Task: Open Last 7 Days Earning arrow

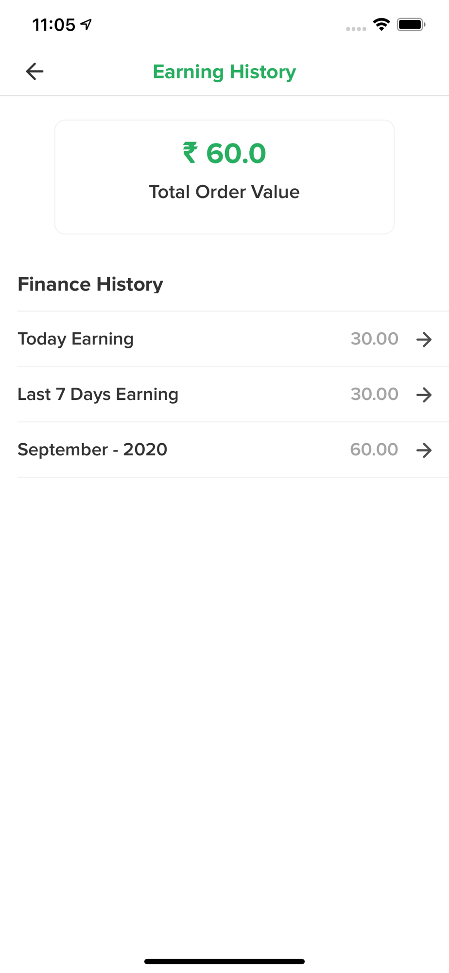Action: [x=424, y=395]
